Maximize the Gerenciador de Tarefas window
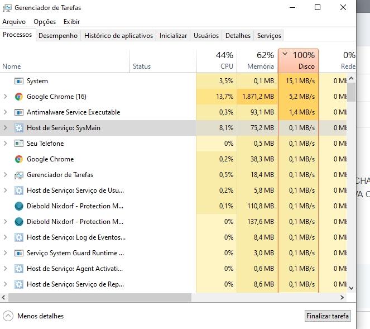 click(x=318, y=8)
